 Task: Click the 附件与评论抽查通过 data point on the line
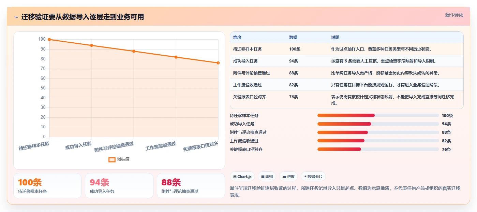point(134,51)
